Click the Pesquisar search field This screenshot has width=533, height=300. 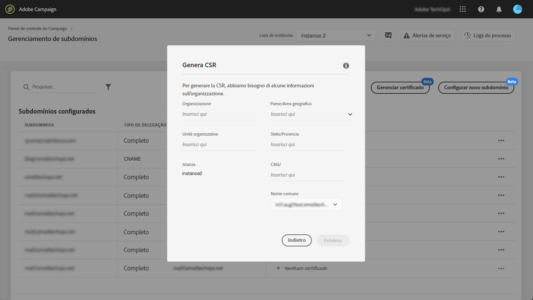point(60,87)
